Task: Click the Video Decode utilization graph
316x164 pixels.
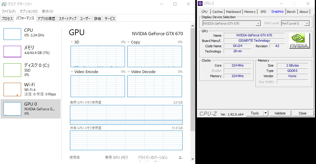Action: click(x=155, y=86)
